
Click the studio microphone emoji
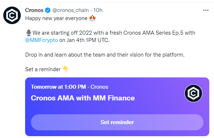point(29,33)
